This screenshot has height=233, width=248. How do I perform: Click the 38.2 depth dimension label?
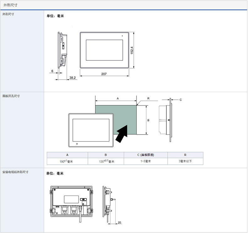pos(72,77)
